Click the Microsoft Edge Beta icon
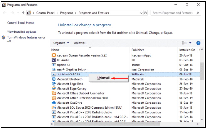This screenshot has height=128, width=206. pos(54,84)
